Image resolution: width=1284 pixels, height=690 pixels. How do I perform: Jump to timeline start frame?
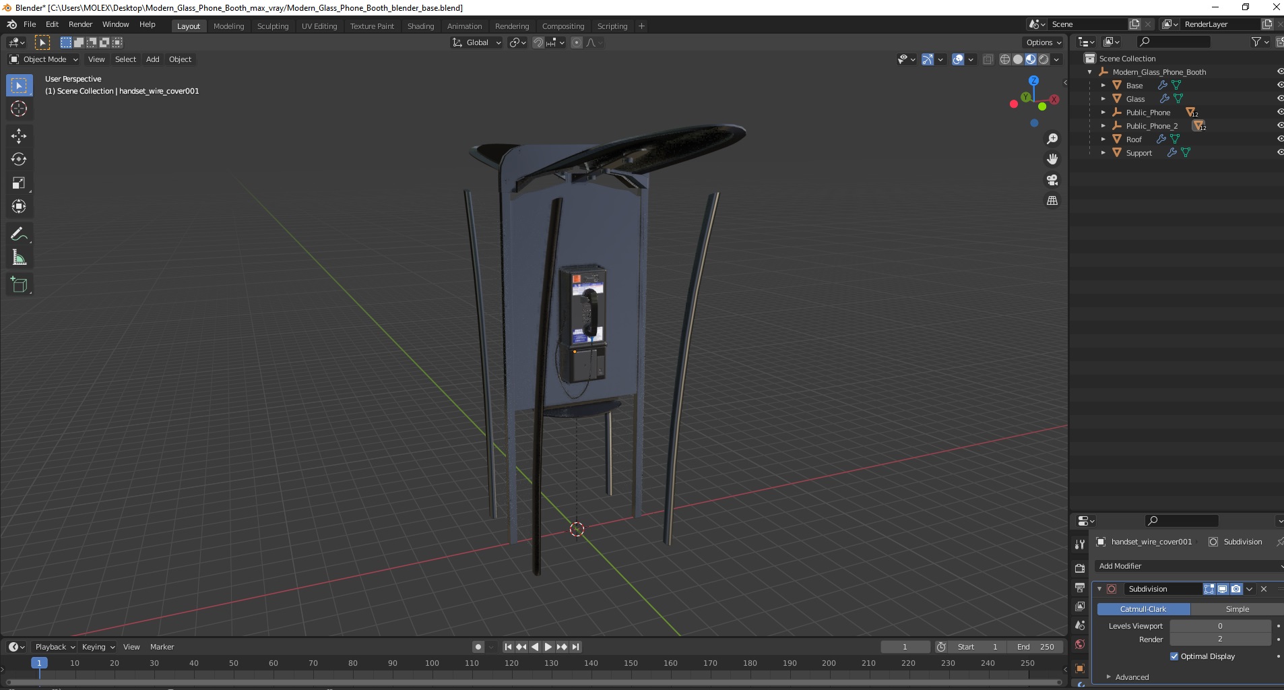pyautogui.click(x=508, y=647)
